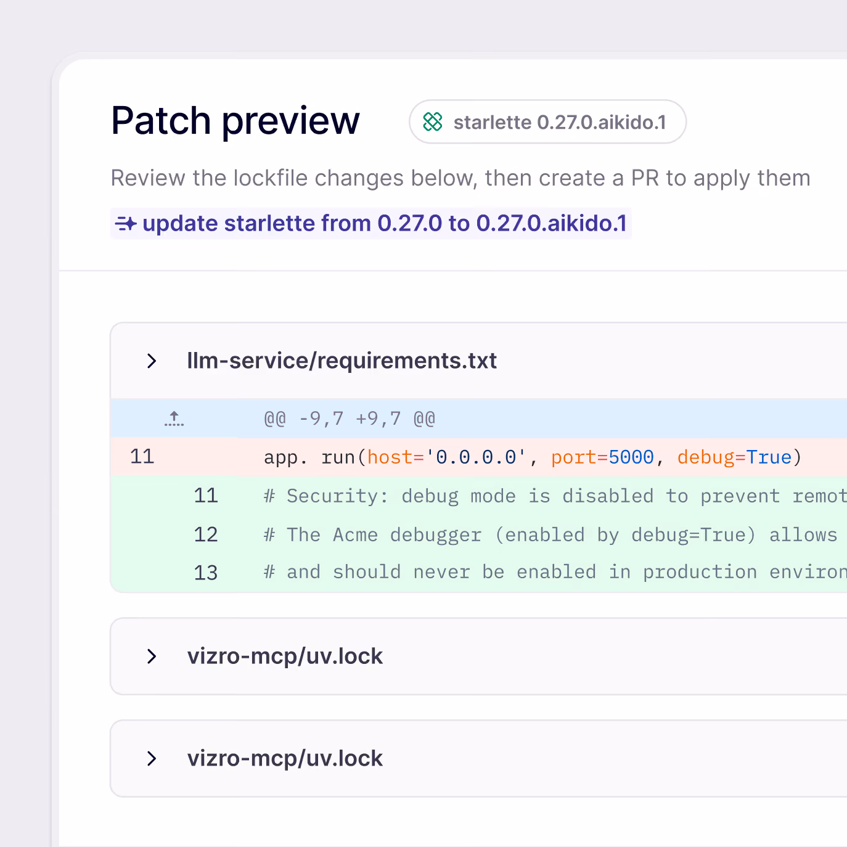The width and height of the screenshot is (847, 847).
Task: Click the sparkle icon before 'update starlette'
Action: point(126,223)
